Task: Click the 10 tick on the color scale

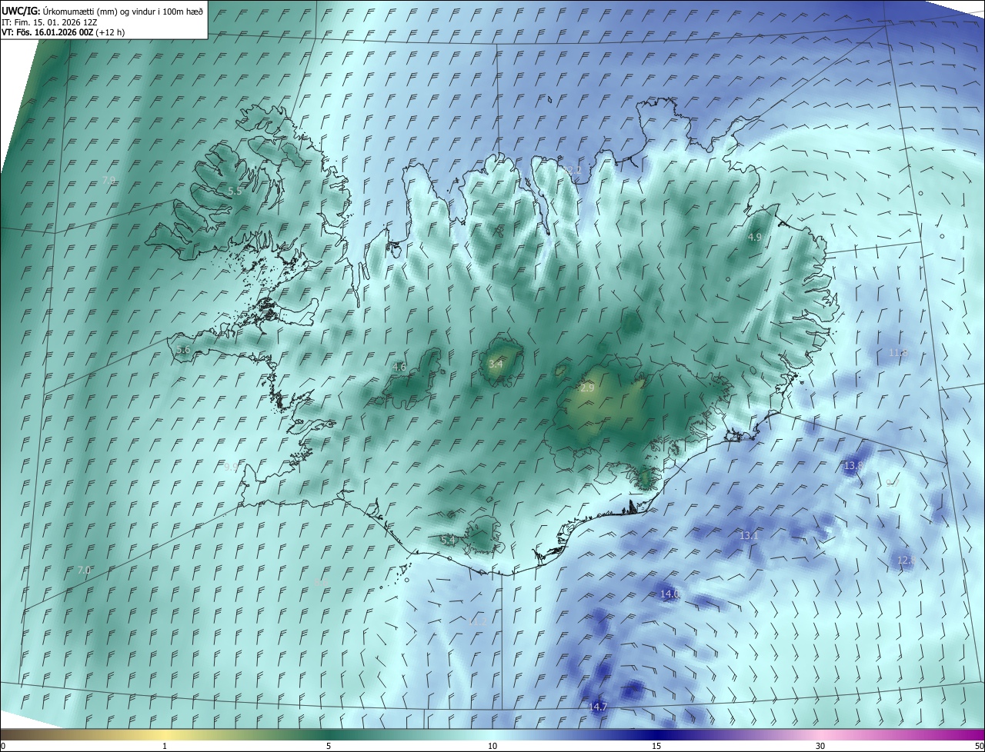Action: tap(492, 747)
